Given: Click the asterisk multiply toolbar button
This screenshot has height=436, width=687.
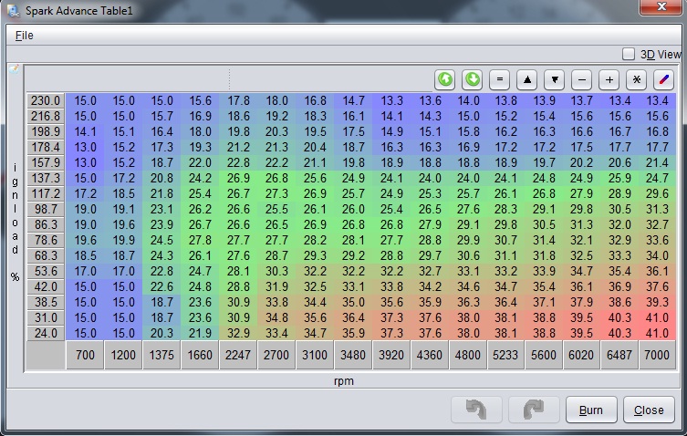Looking at the screenshot, I should pyautogui.click(x=638, y=79).
